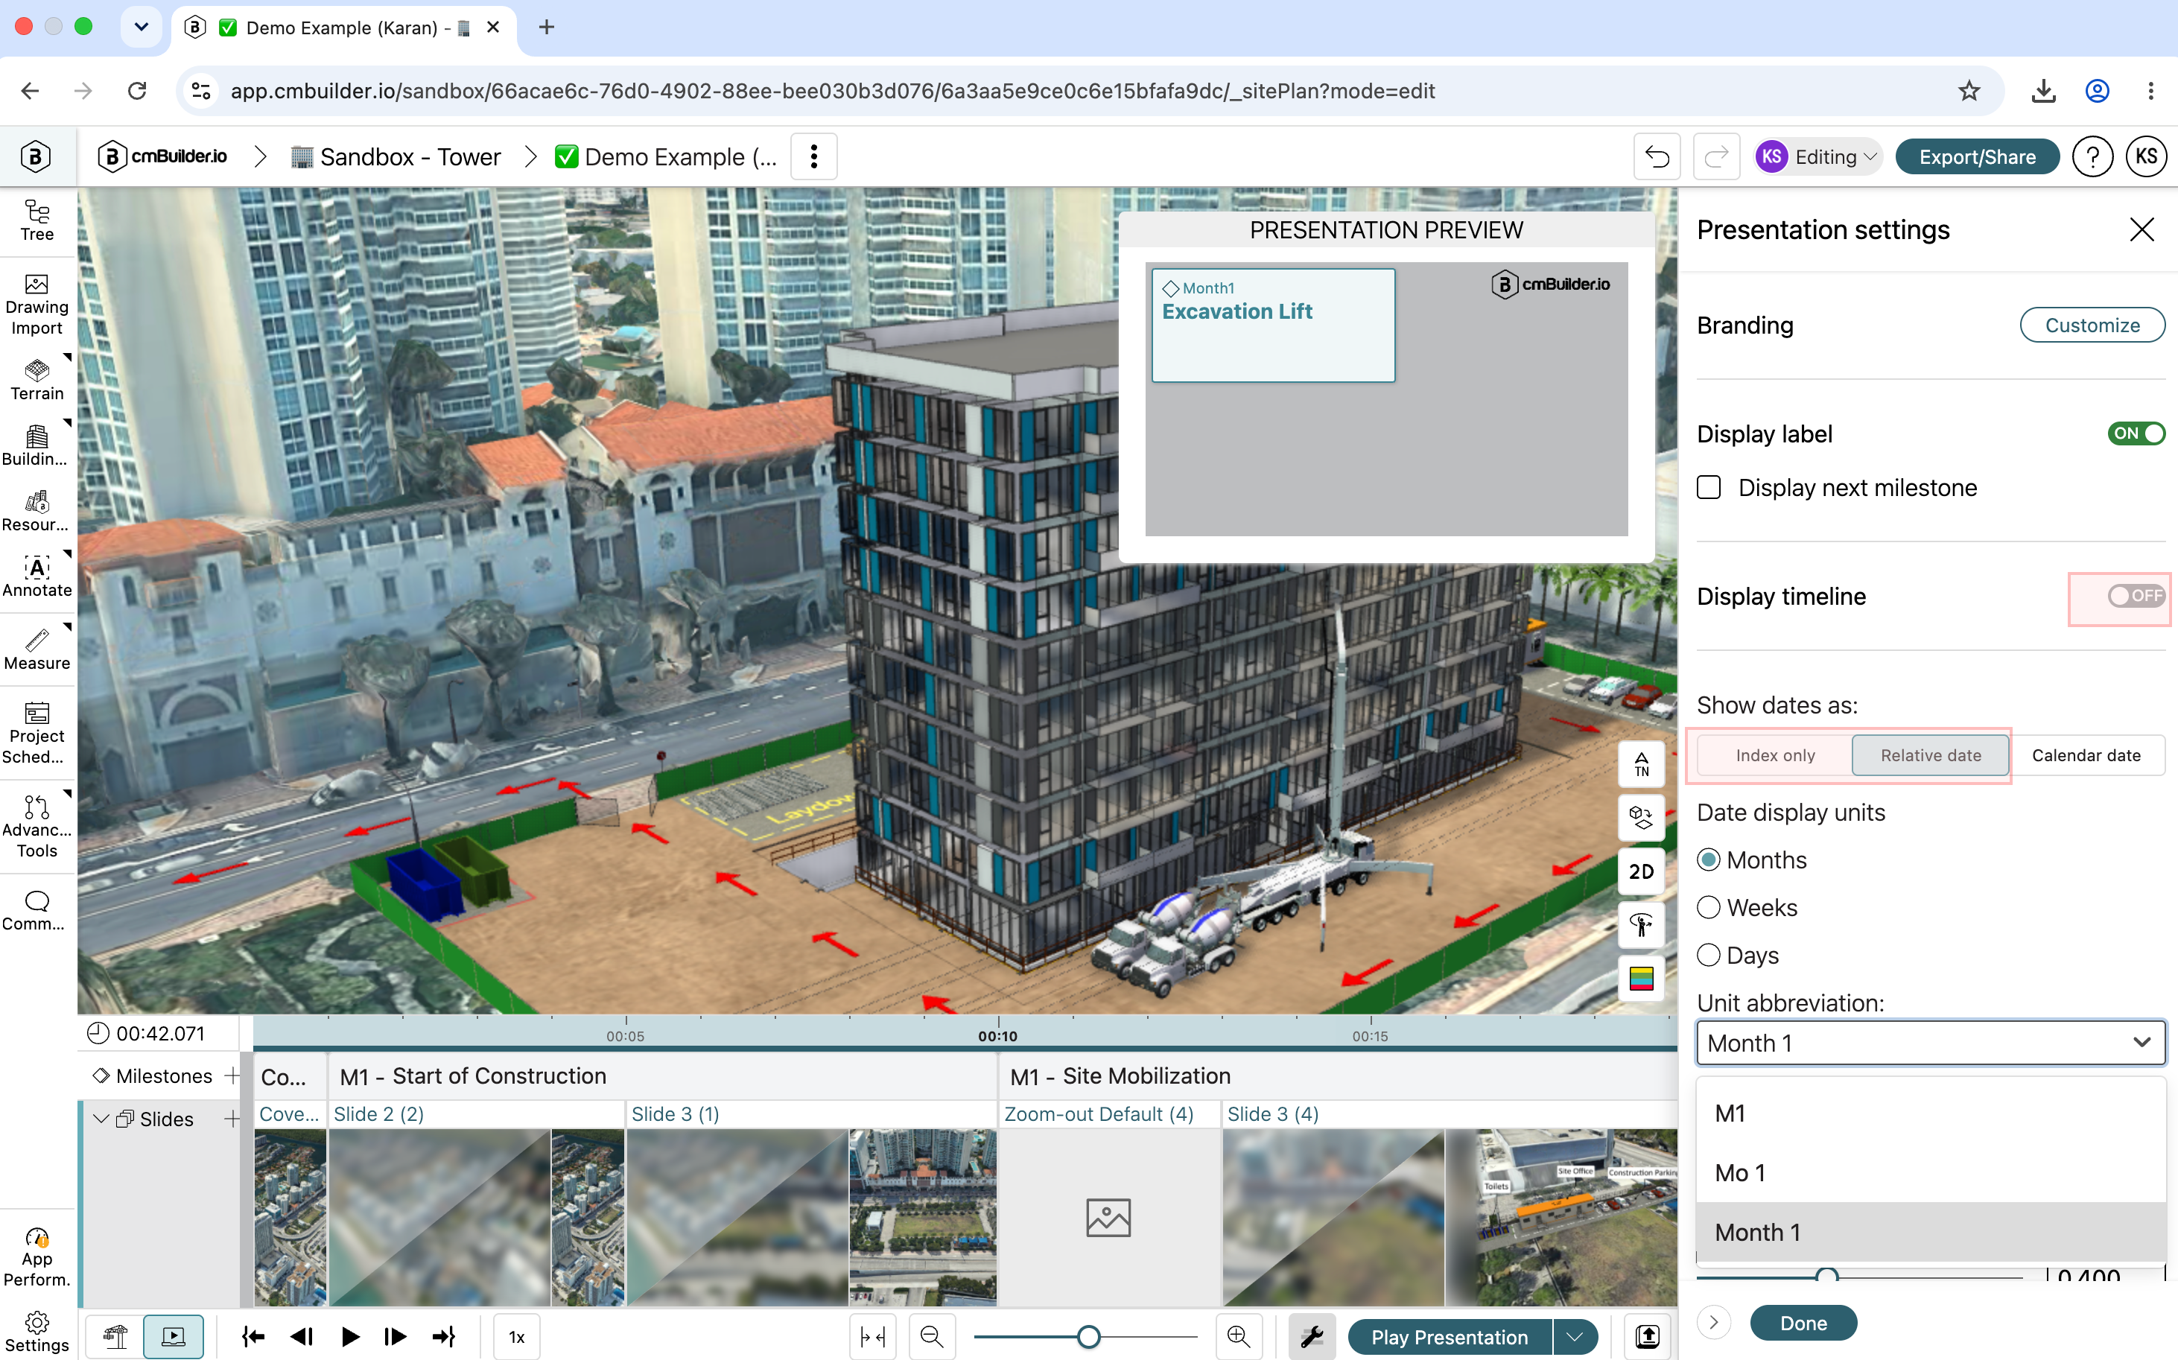This screenshot has width=2178, height=1360.
Task: Click the cmBuilder home logo icon
Action: 35,156
